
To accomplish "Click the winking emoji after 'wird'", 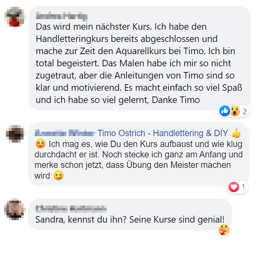I will click(58, 175).
